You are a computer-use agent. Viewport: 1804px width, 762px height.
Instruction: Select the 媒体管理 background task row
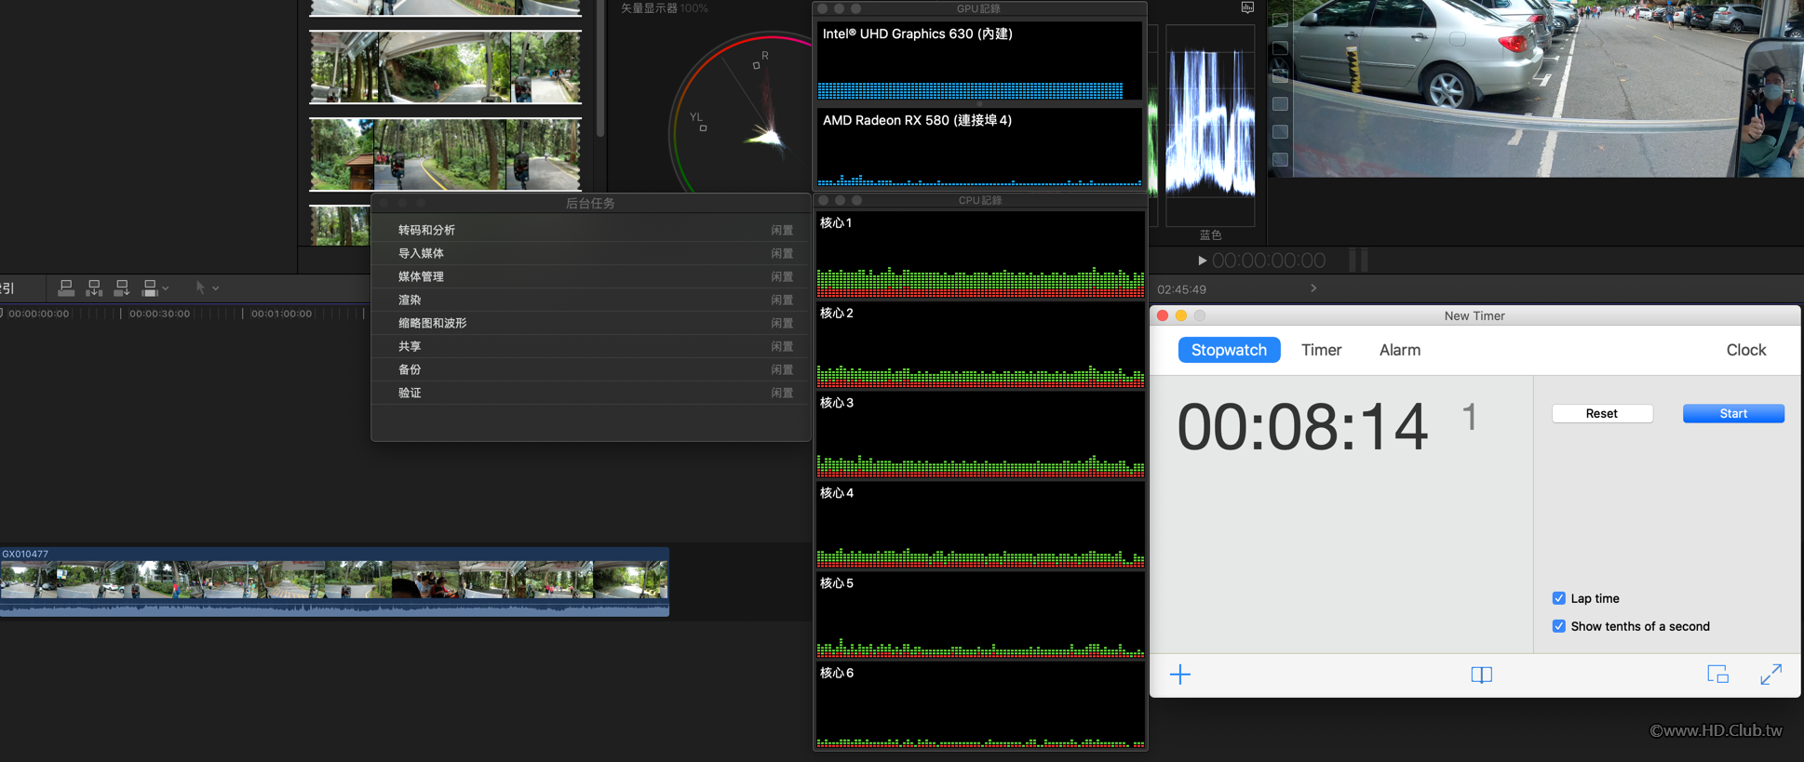click(x=591, y=276)
